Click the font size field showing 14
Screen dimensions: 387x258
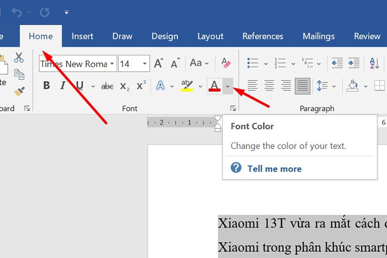[130, 63]
